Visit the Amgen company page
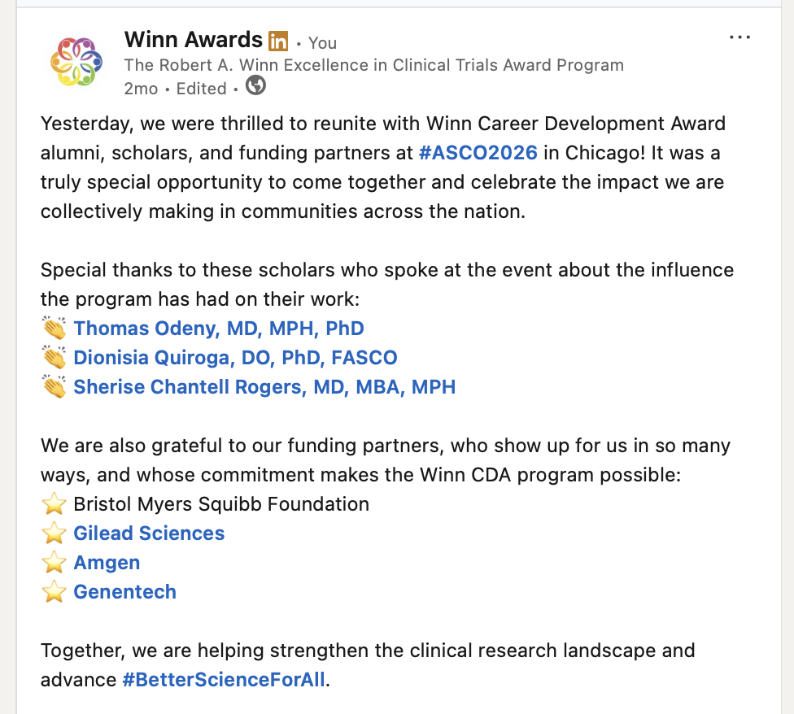 coord(107,562)
